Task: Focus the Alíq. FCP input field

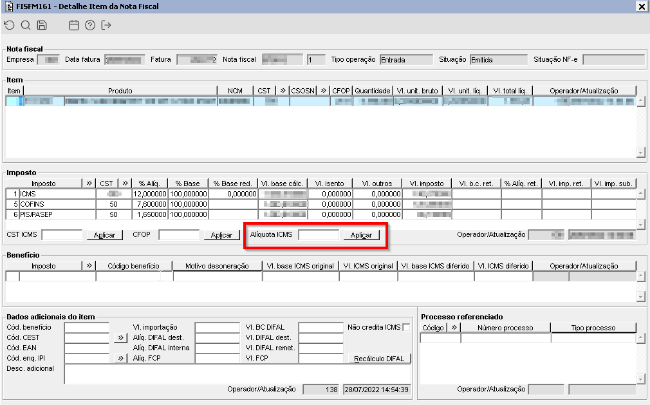Action: 218,358
